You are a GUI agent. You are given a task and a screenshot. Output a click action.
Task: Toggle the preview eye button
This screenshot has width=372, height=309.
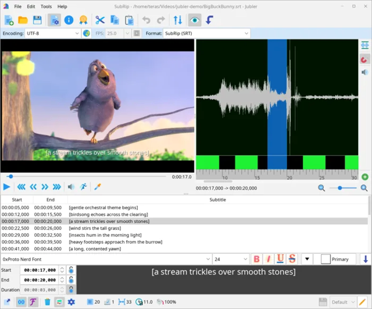point(195,20)
